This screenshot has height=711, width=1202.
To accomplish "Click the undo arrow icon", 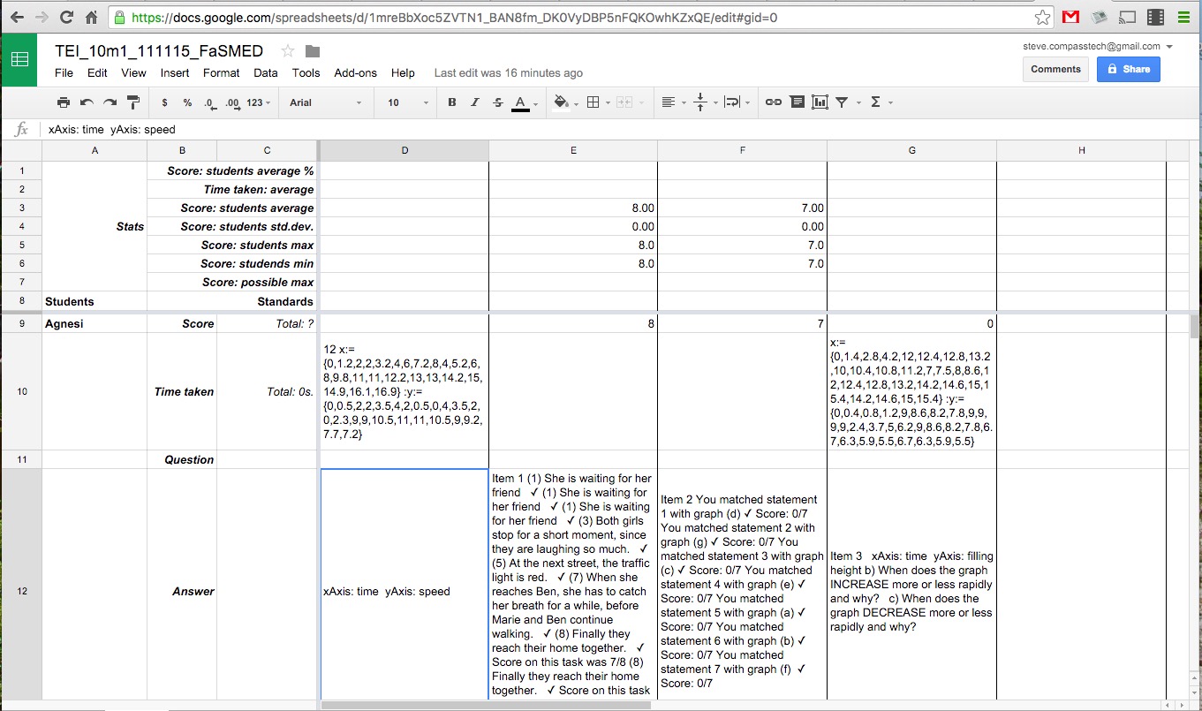I will tap(87, 102).
